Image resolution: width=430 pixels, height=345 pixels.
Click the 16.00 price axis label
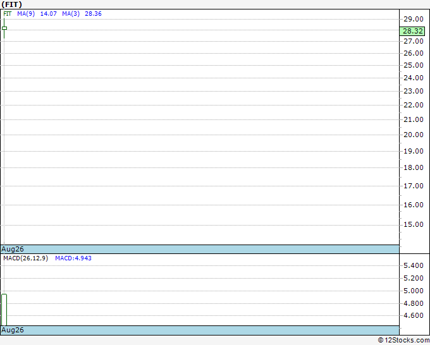click(414, 205)
